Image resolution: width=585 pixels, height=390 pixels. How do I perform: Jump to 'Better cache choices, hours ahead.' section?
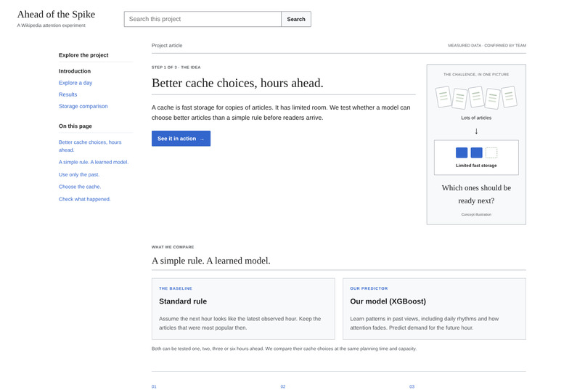pyautogui.click(x=90, y=146)
